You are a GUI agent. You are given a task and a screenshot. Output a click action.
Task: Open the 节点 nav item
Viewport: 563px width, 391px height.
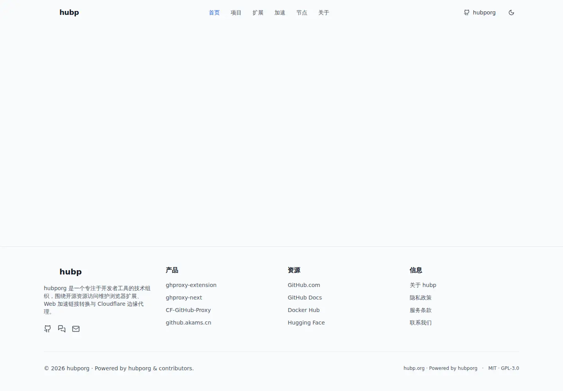point(302,13)
